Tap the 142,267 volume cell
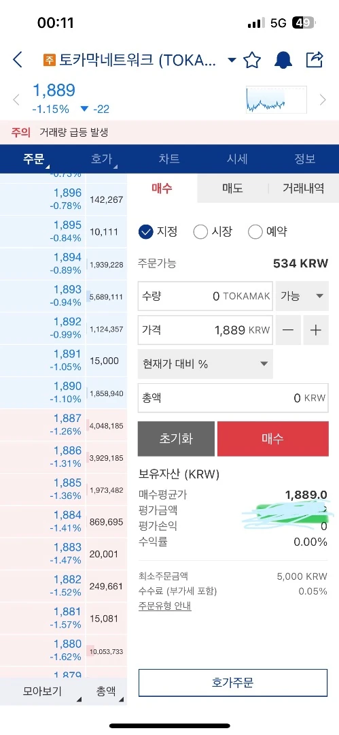The image size is (339, 735). pos(107,199)
